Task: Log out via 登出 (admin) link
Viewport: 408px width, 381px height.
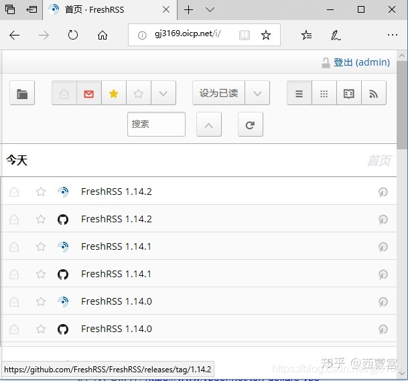Action: click(x=361, y=62)
